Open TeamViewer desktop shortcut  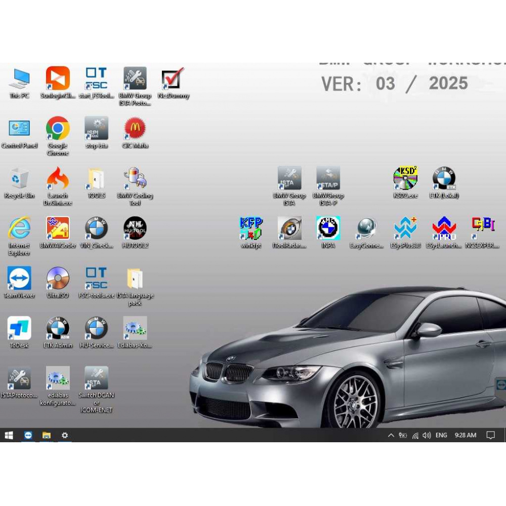[19, 283]
